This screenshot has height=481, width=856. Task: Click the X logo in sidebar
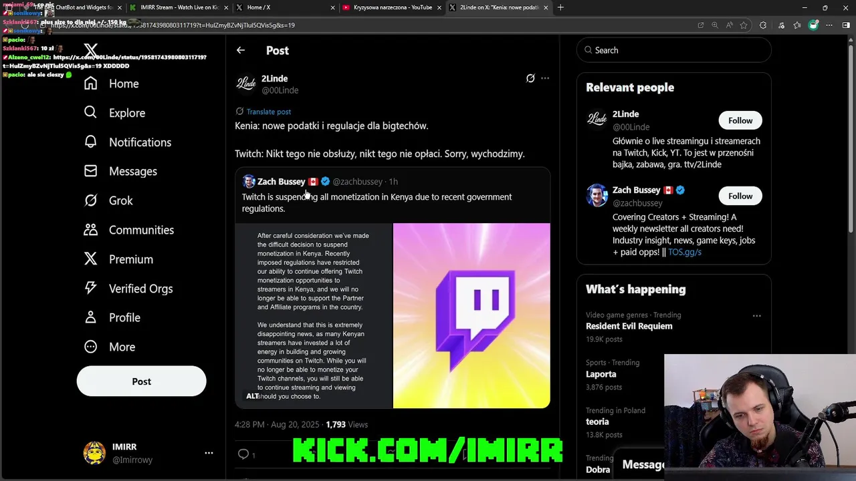point(91,50)
